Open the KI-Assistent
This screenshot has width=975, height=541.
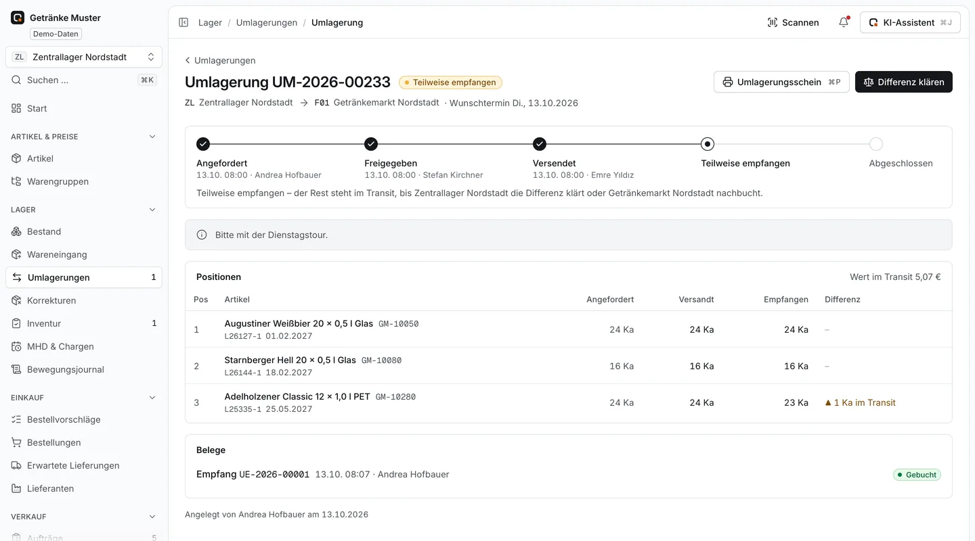point(910,22)
